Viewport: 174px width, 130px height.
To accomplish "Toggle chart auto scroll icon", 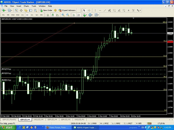I will tap(74, 15).
